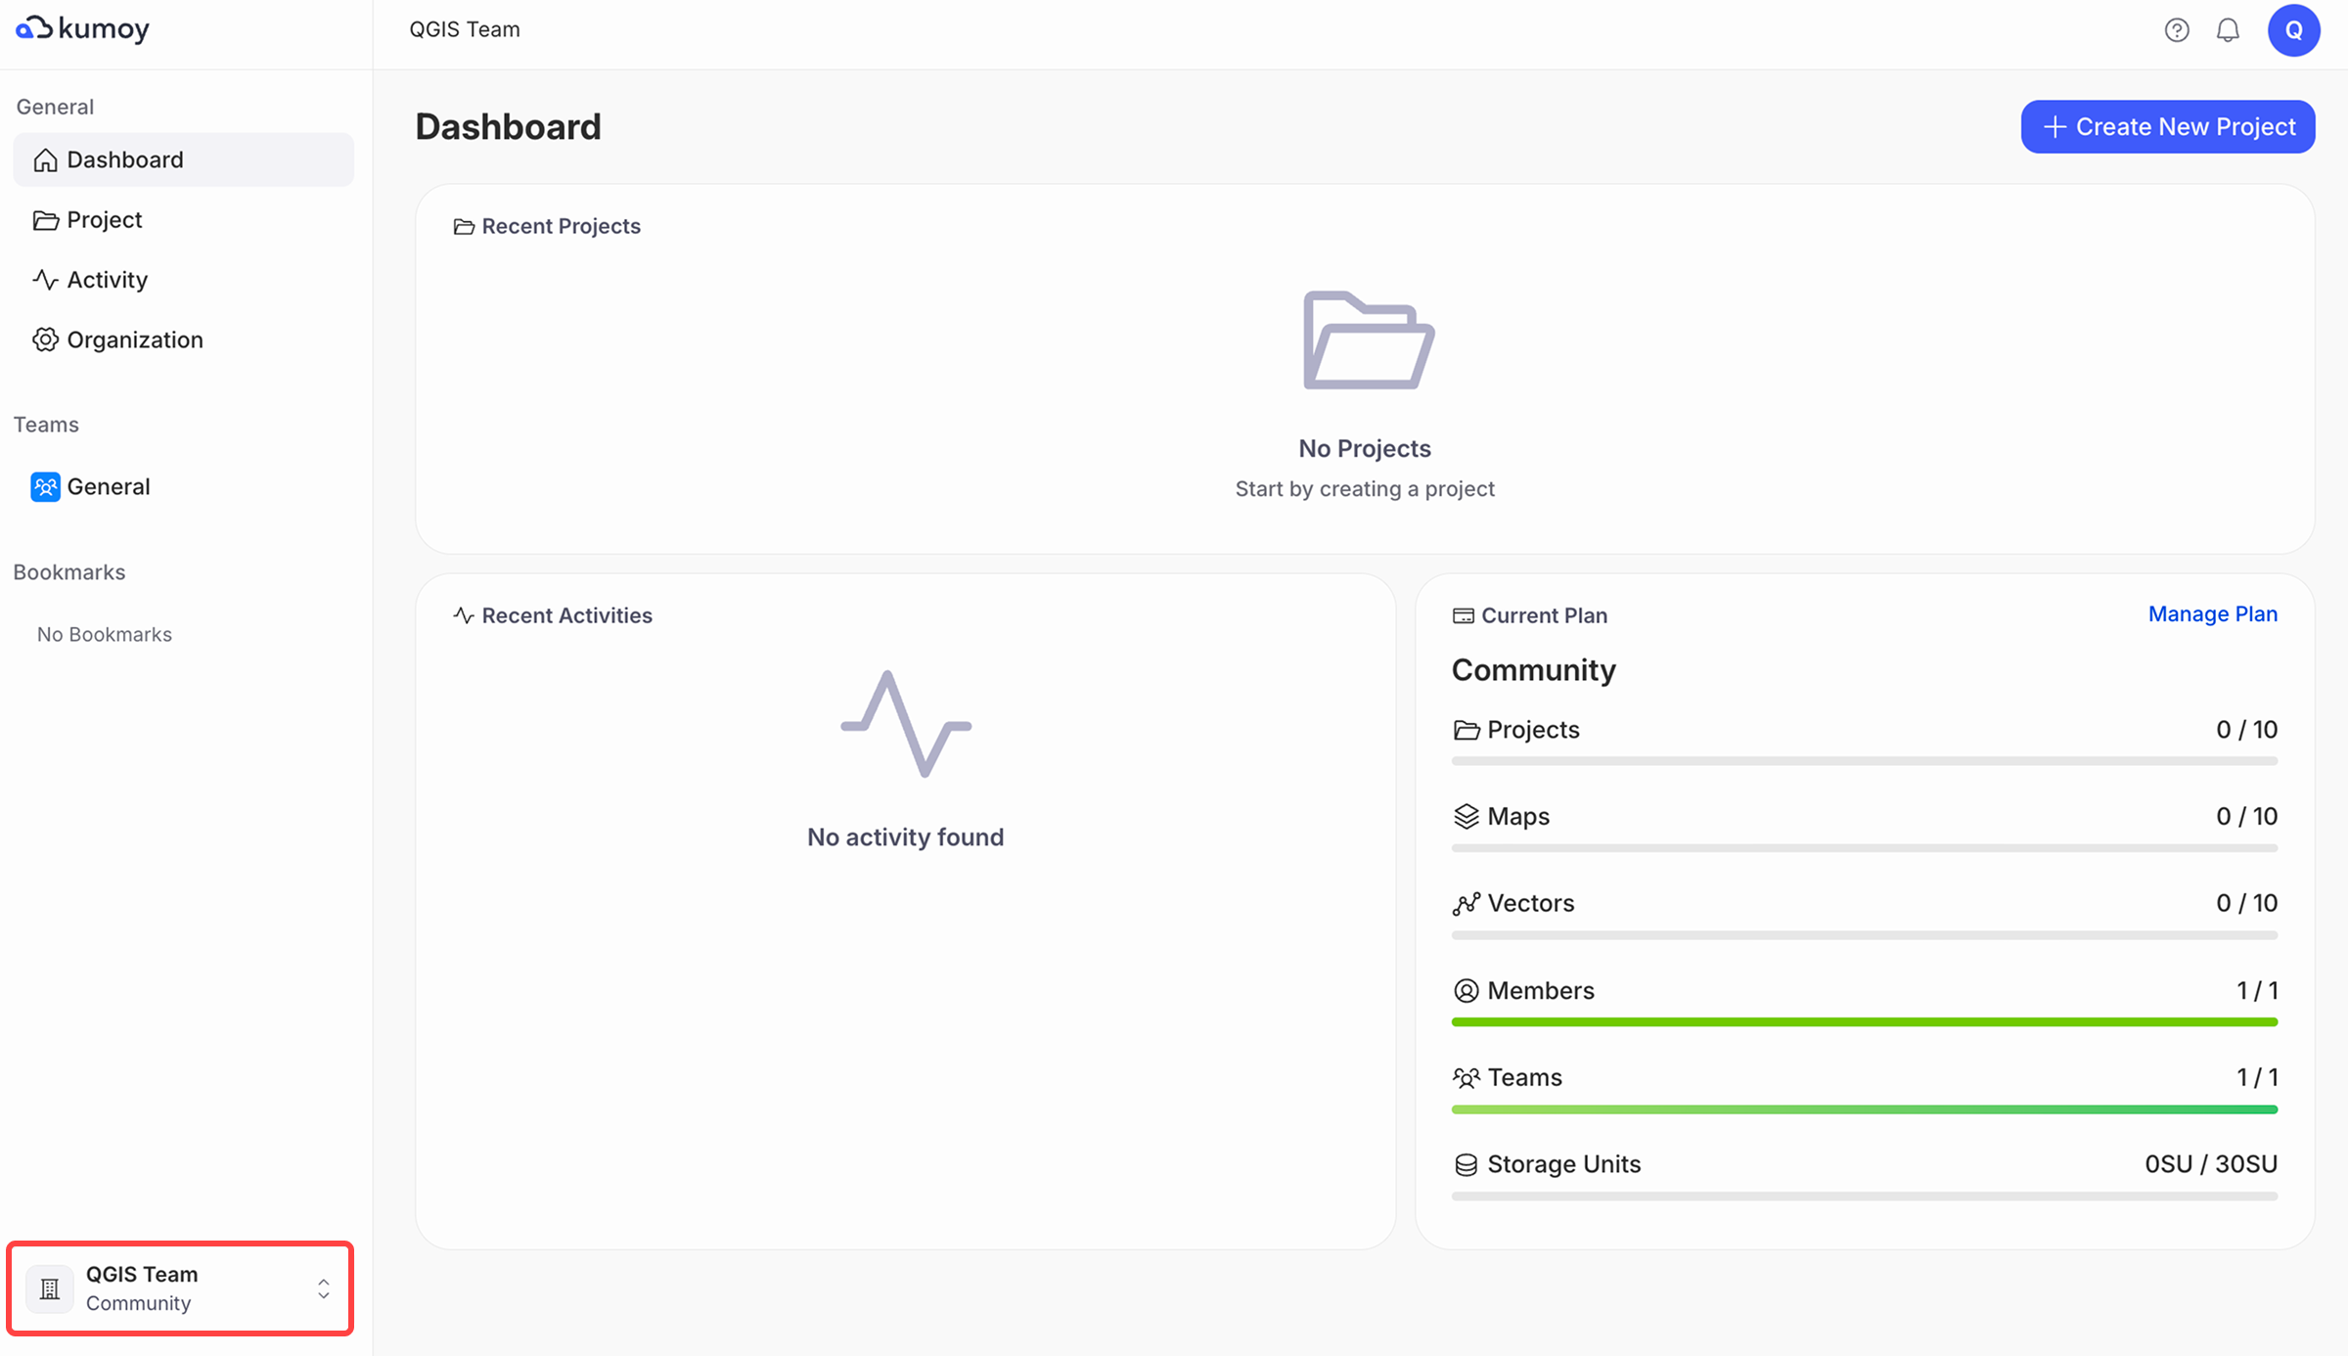2348x1356 pixels.
Task: Open the Activity page
Action: (107, 280)
